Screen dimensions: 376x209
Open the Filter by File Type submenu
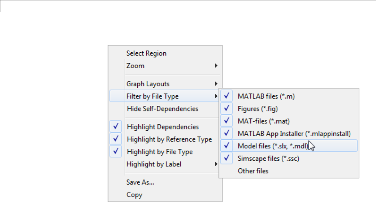pyautogui.click(x=152, y=96)
